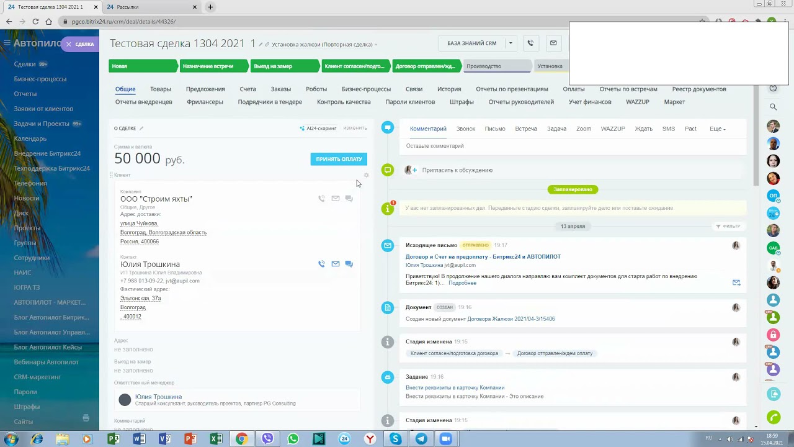Move deal to Производство stage
Image resolution: width=794 pixels, height=447 pixels.
coord(496,66)
